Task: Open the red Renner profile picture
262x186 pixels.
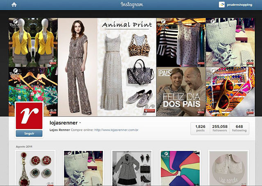Action: [29, 116]
